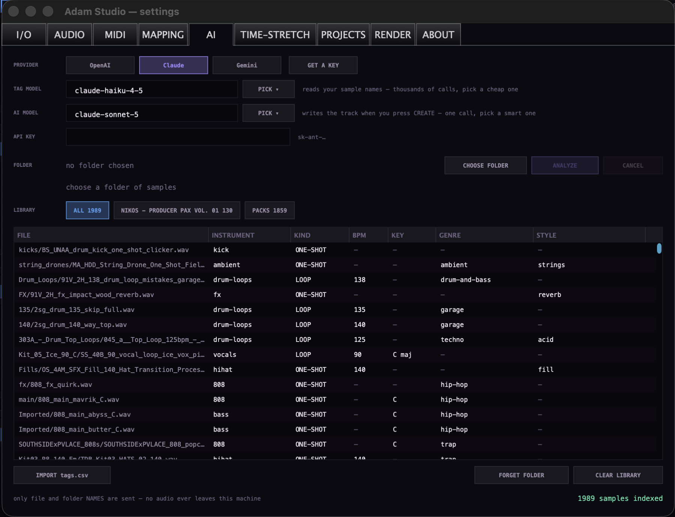Select the 303A_-_Drum_Top_Loops file row
675x517 pixels.
click(x=335, y=340)
